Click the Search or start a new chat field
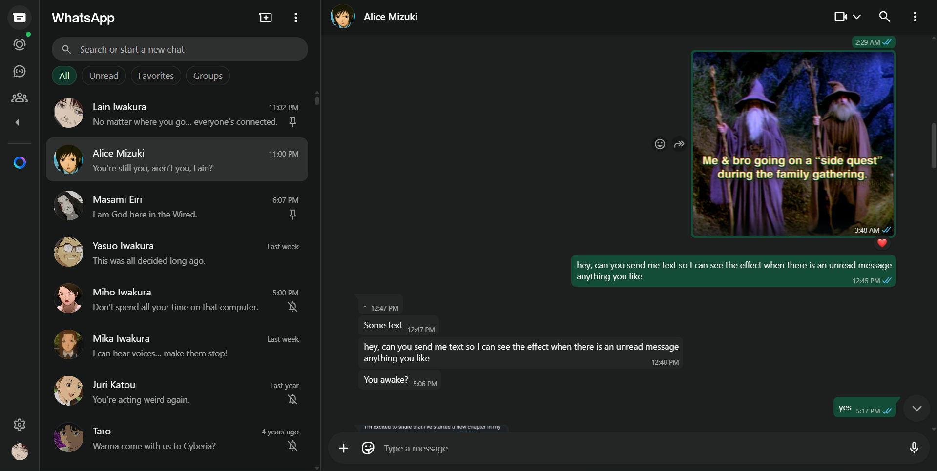 coord(180,49)
